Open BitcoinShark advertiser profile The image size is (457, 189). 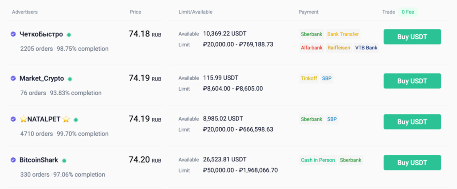[x=39, y=160]
